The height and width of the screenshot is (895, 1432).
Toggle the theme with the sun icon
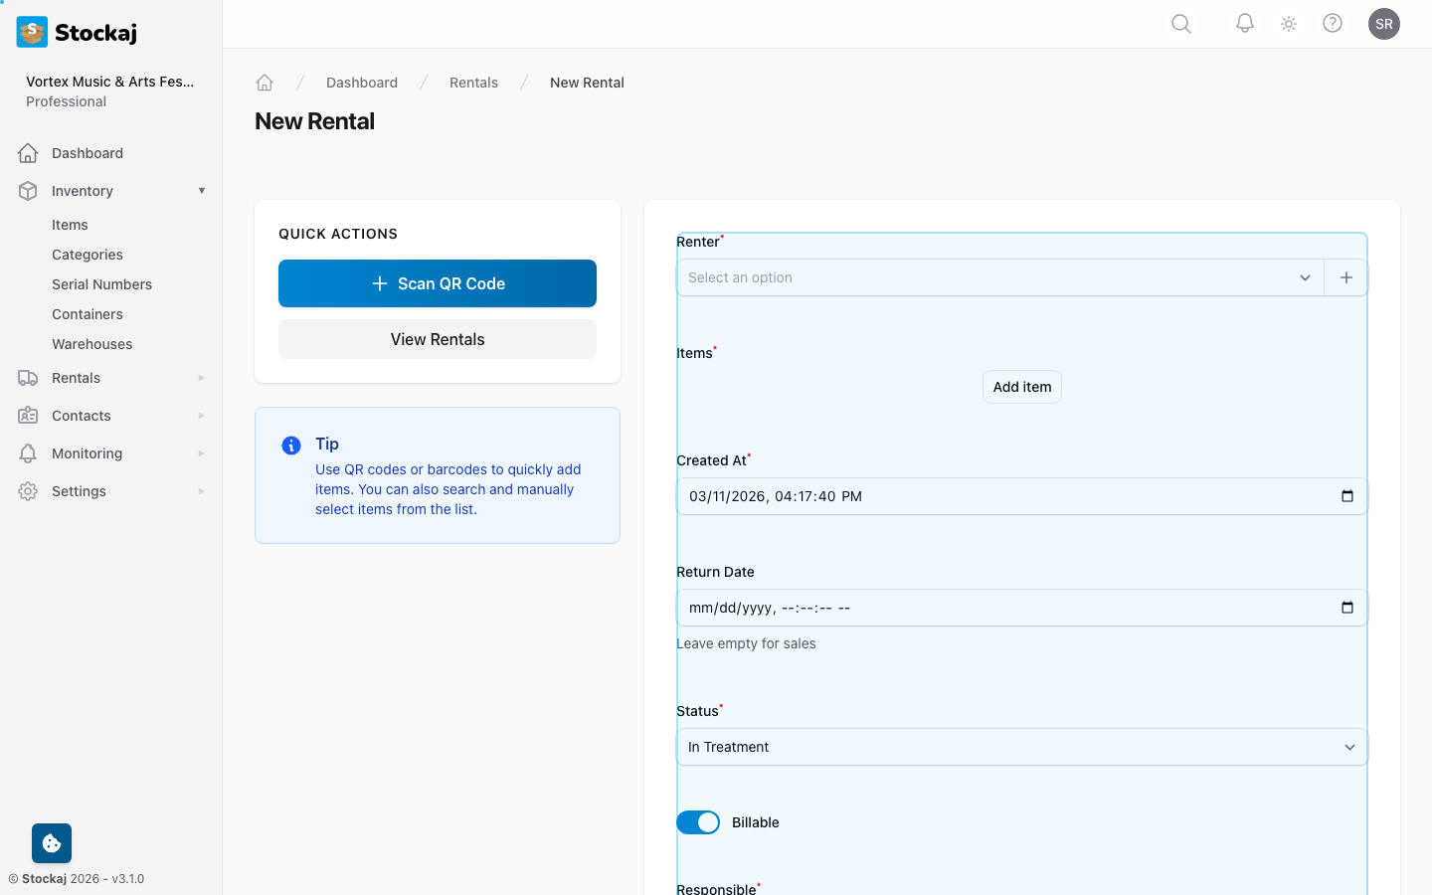(1288, 23)
